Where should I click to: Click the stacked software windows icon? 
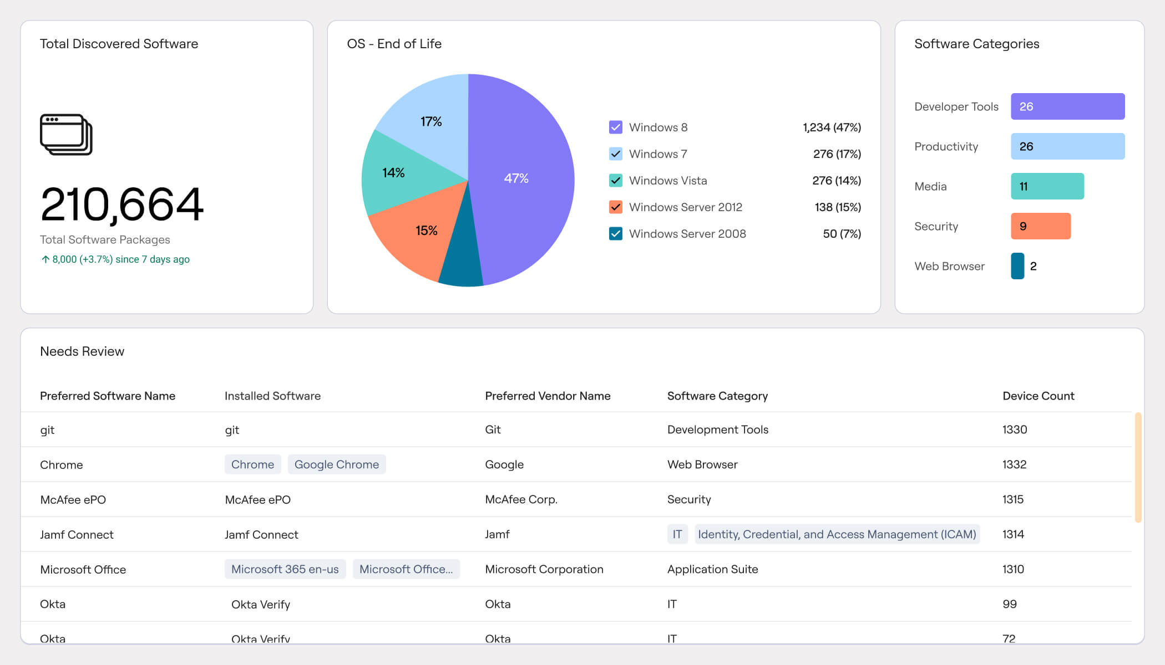coord(66,134)
